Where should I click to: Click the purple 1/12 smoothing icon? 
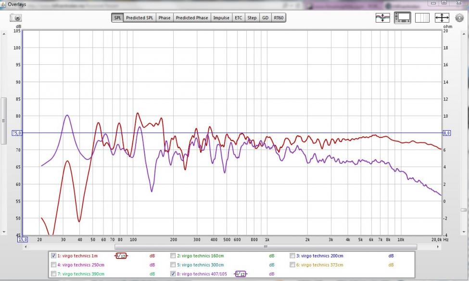(241, 274)
